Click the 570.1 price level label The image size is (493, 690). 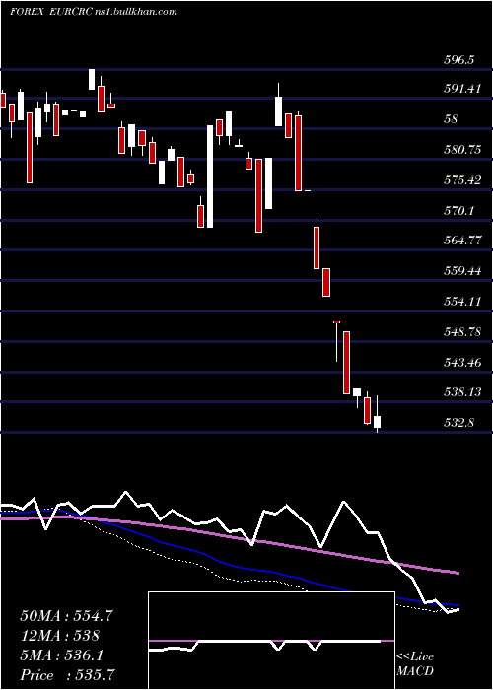[x=458, y=211]
